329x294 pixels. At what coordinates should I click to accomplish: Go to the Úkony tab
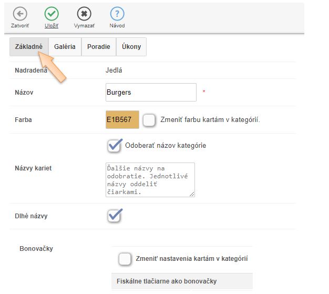click(131, 47)
